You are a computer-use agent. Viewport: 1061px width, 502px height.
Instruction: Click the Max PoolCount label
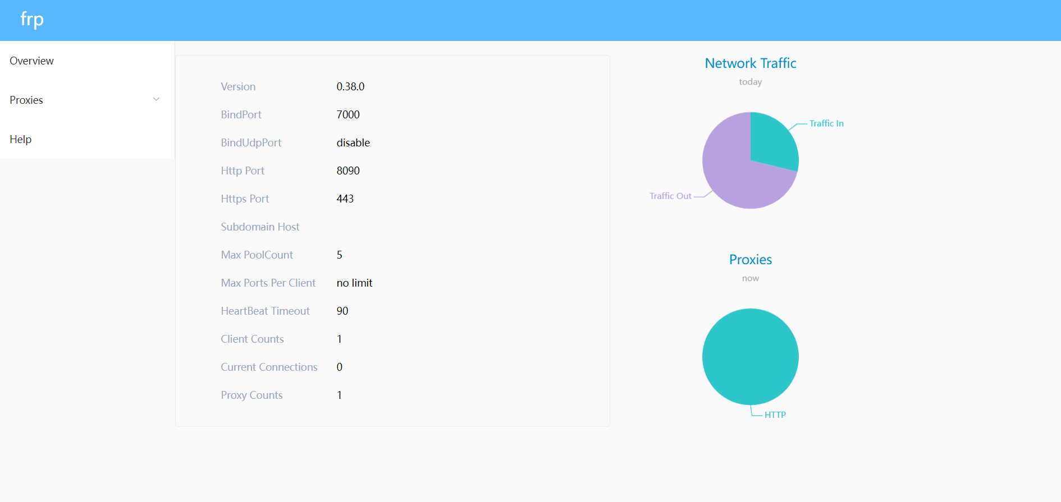[257, 255]
